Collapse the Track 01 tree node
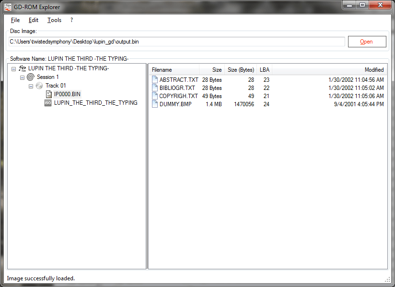 coord(31,86)
